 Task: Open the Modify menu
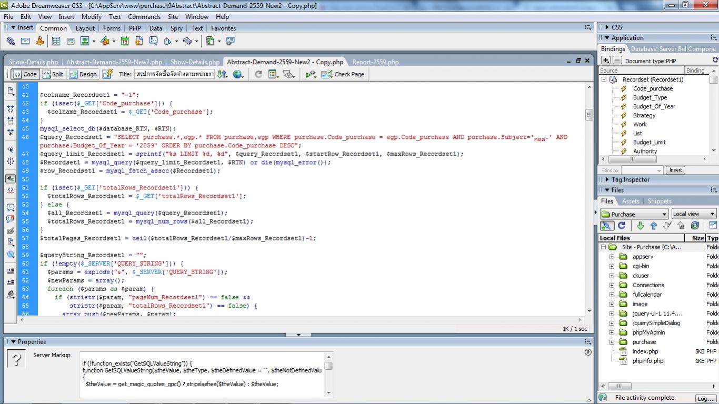tap(92, 17)
